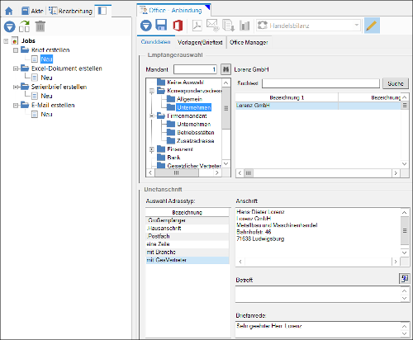This screenshot has height=340, width=413.
Task: Click the e-mail envelope icon
Action: 212,25
